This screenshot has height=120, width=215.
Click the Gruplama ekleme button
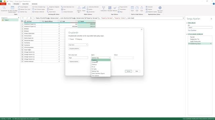[x=74, y=49]
